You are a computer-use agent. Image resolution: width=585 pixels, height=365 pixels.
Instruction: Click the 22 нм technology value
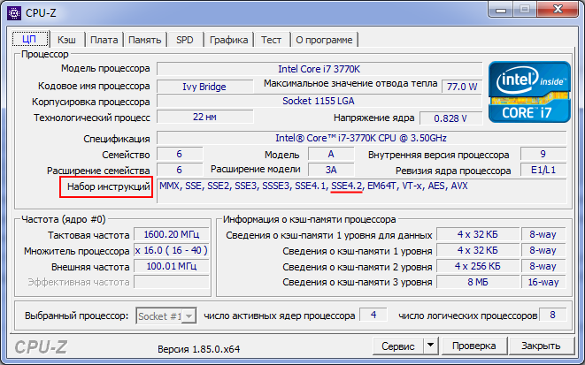click(x=204, y=117)
